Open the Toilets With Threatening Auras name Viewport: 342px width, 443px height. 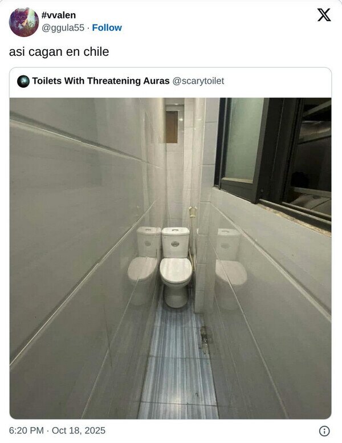point(101,81)
